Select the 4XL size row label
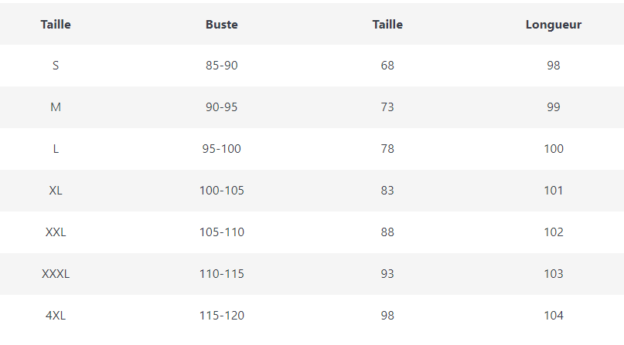The height and width of the screenshot is (345, 624). pos(56,316)
